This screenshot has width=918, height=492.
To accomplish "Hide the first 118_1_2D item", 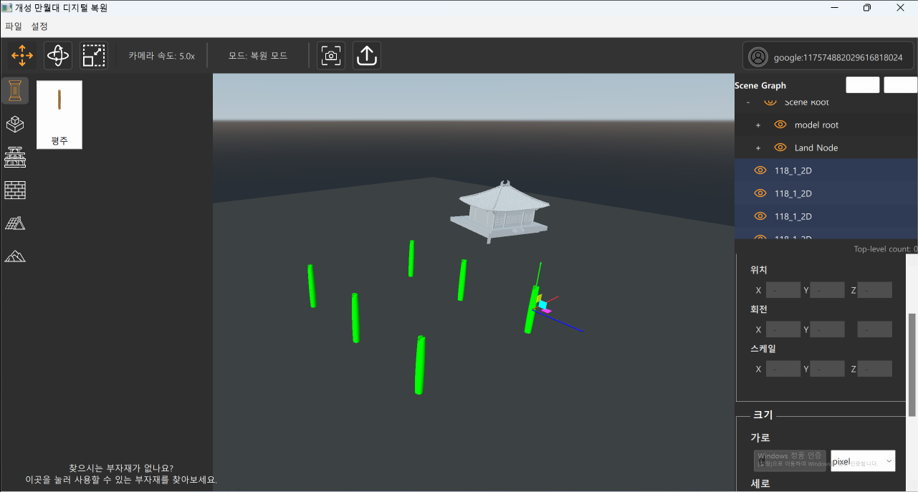I will (x=760, y=170).
